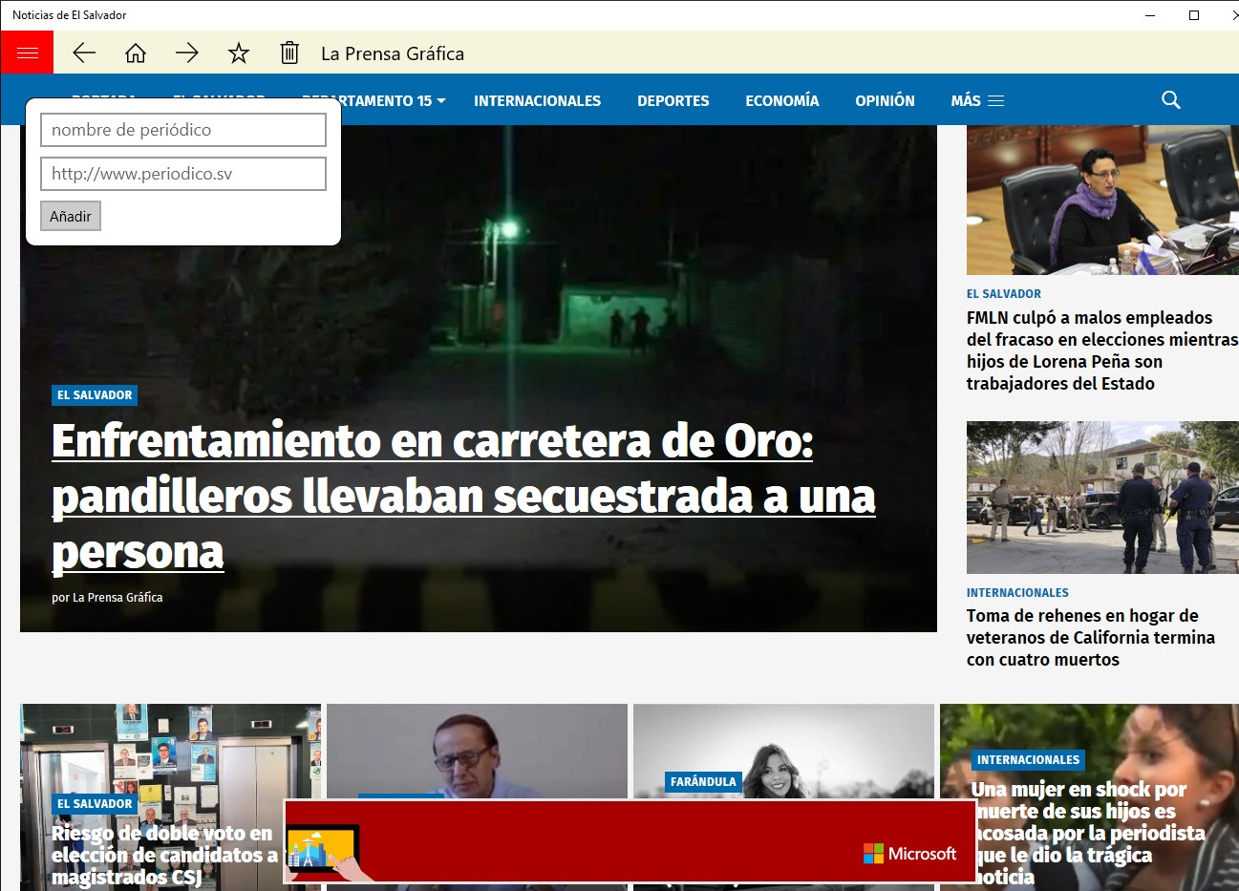Open Riesgo de doble voto article
Image resolution: width=1239 pixels, height=891 pixels.
164,856
